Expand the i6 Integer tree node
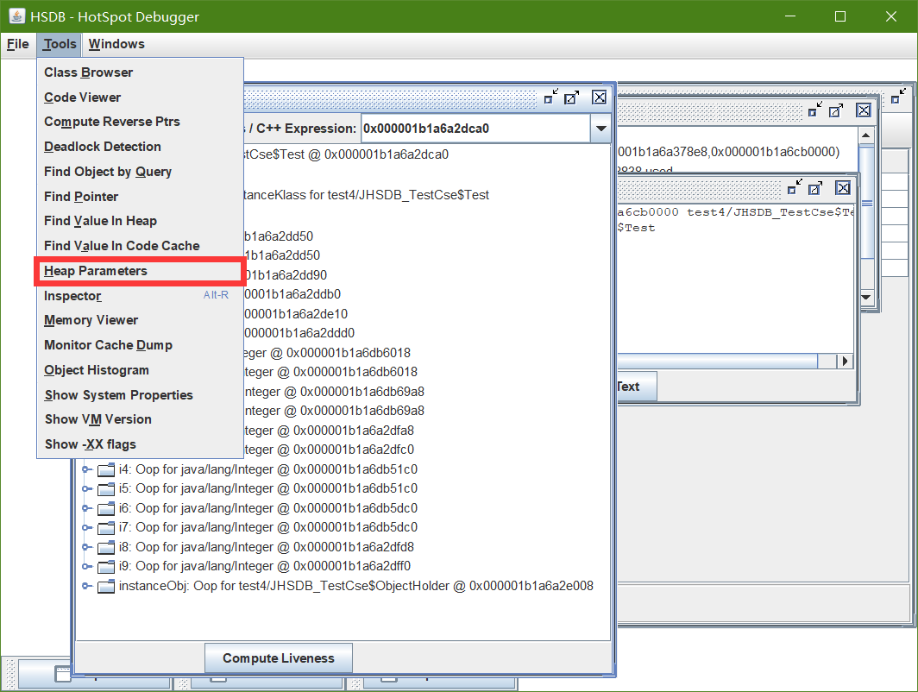 [x=86, y=508]
